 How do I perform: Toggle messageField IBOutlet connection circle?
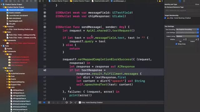(x=45, y=12)
